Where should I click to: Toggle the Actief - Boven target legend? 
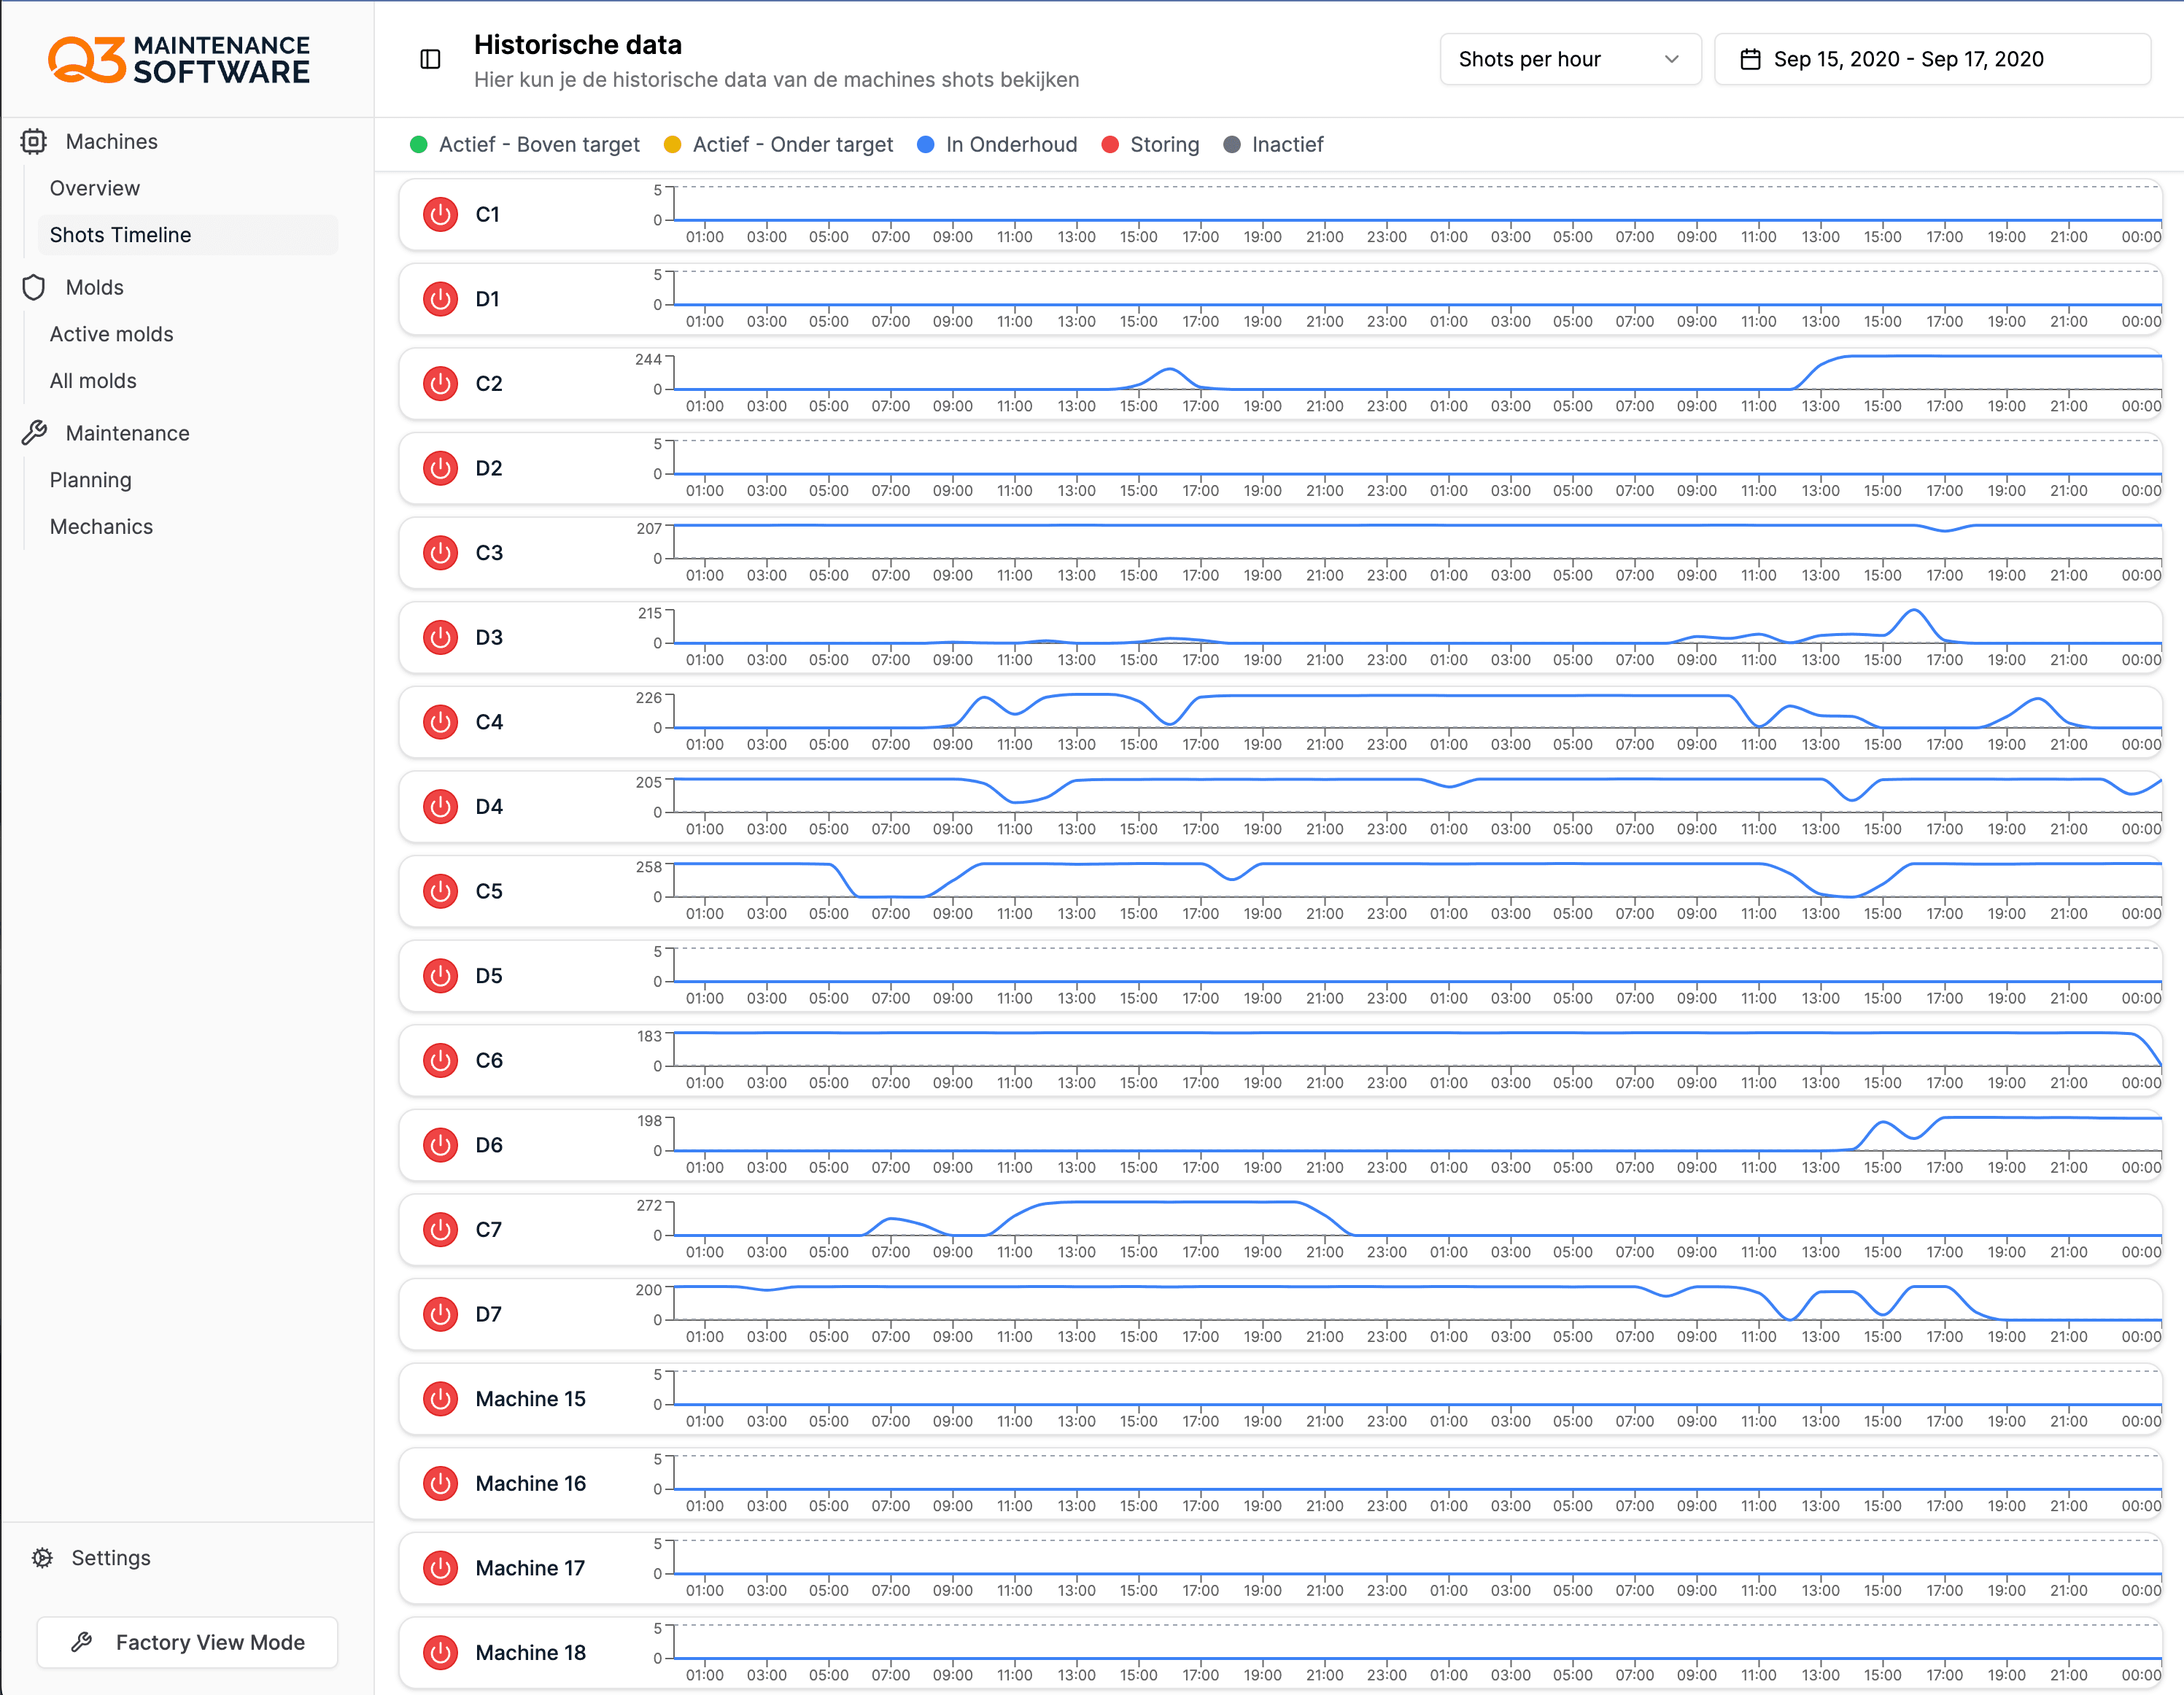tap(525, 145)
